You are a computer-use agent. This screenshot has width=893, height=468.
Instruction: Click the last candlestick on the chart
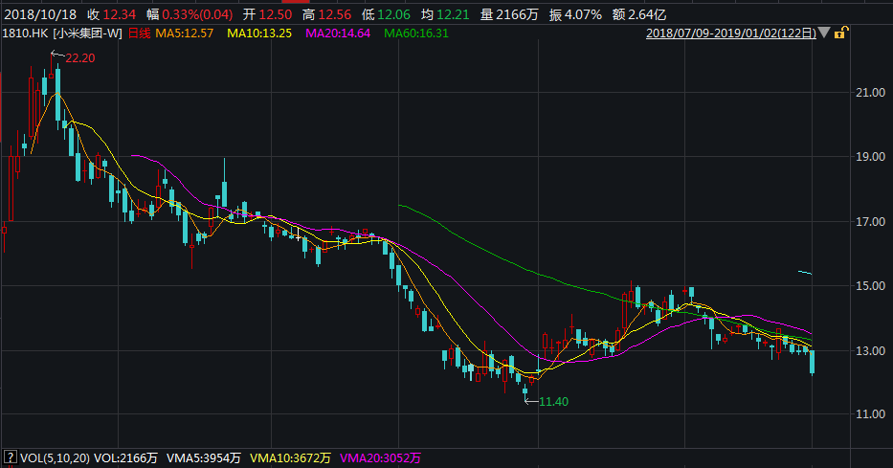tap(813, 362)
